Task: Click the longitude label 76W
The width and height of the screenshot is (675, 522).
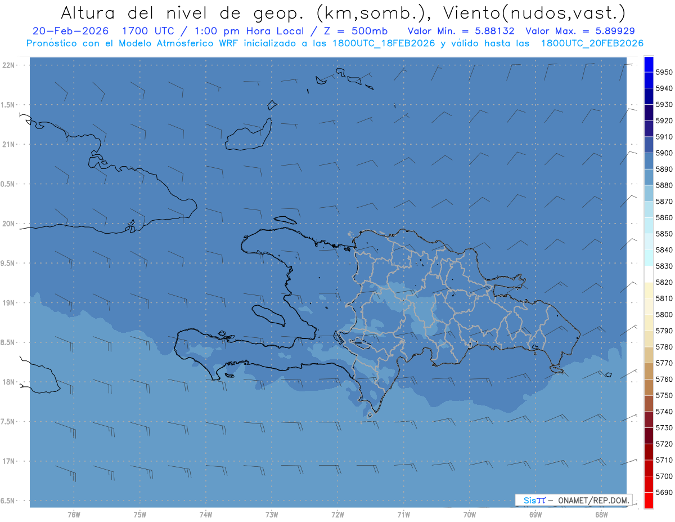Action: click(74, 515)
